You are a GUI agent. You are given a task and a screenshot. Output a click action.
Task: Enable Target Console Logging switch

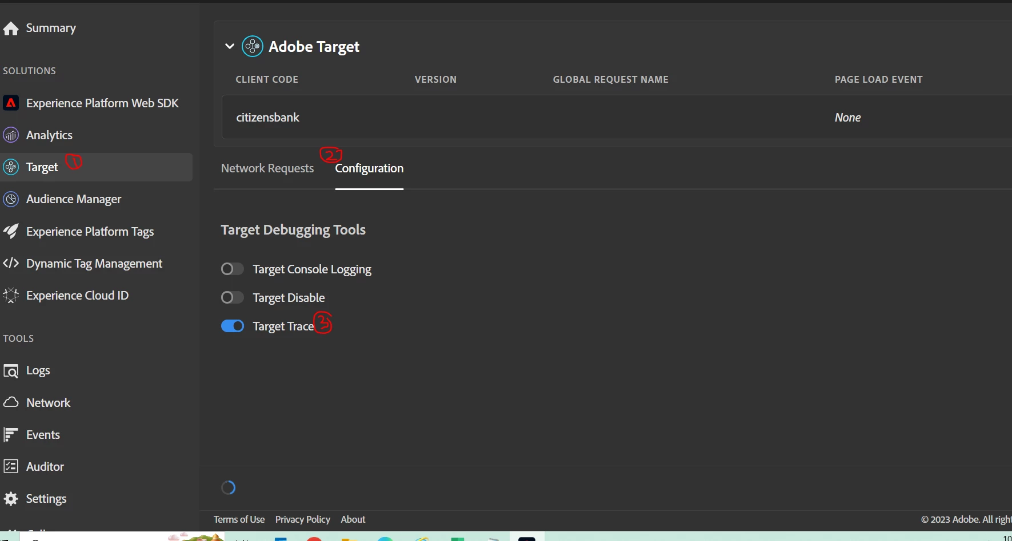(x=233, y=269)
